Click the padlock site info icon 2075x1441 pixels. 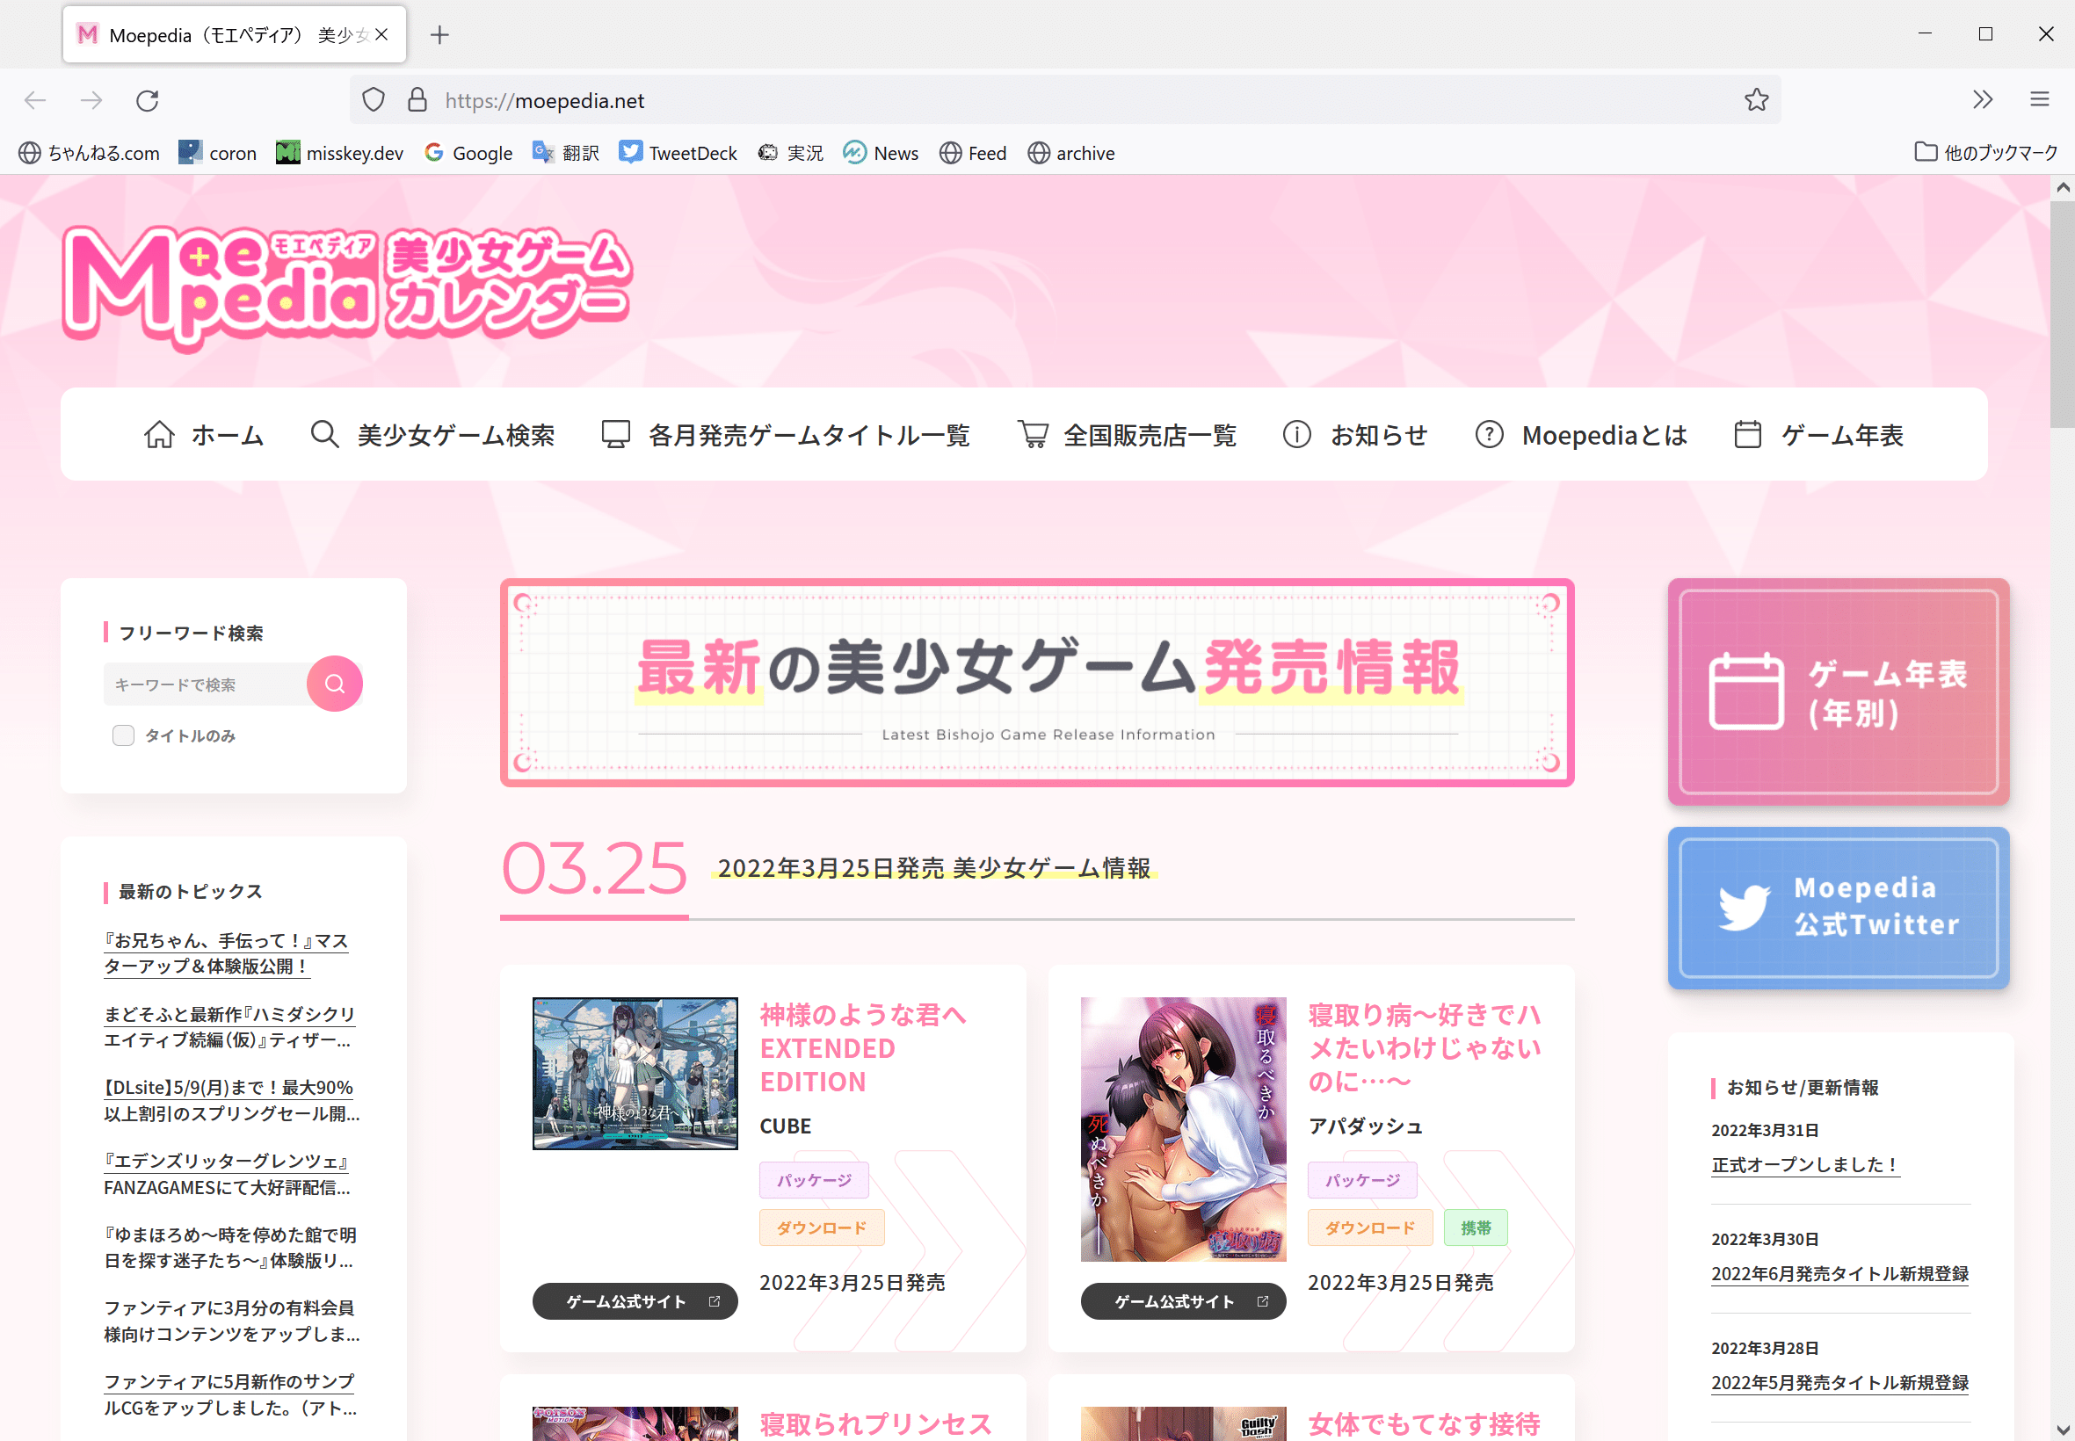pos(417,100)
